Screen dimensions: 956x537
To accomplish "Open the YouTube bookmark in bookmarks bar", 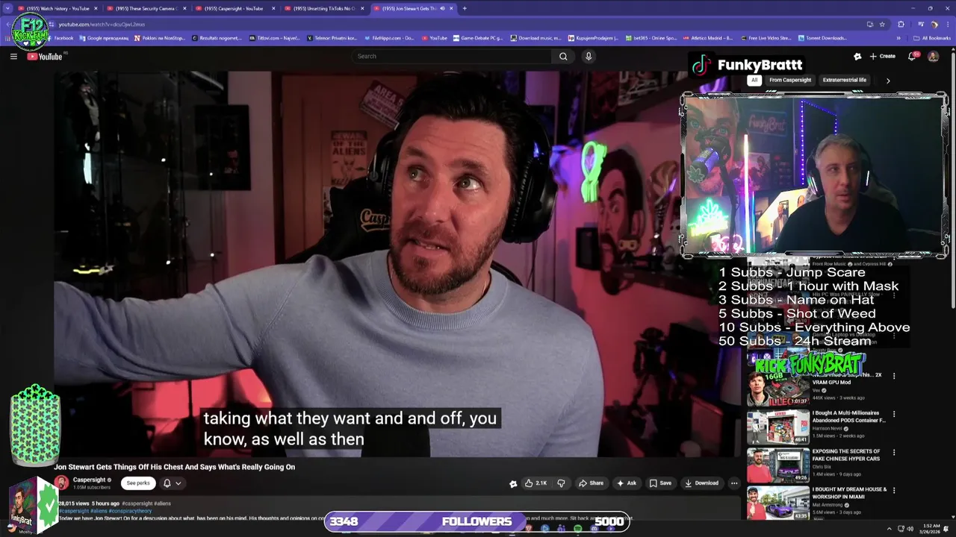I will pyautogui.click(x=435, y=38).
